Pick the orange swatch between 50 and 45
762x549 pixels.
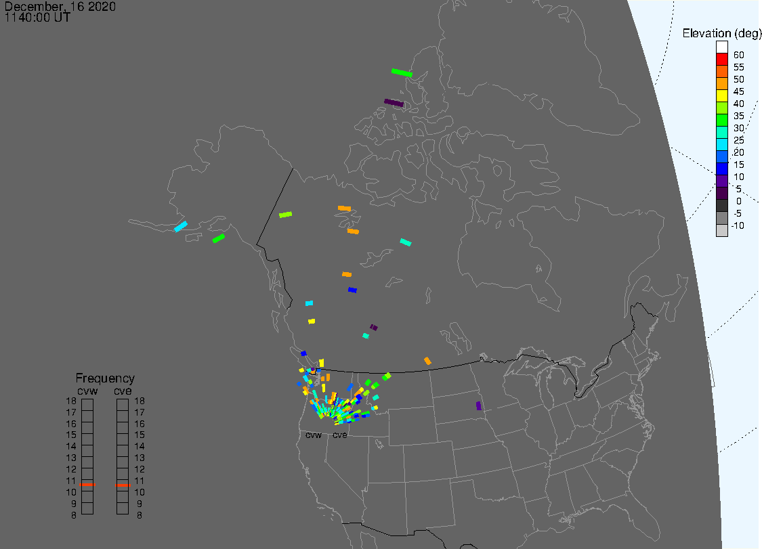pyautogui.click(x=721, y=83)
